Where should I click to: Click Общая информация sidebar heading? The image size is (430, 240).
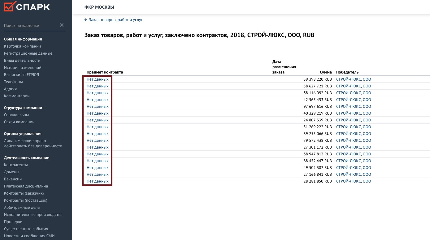pos(23,39)
